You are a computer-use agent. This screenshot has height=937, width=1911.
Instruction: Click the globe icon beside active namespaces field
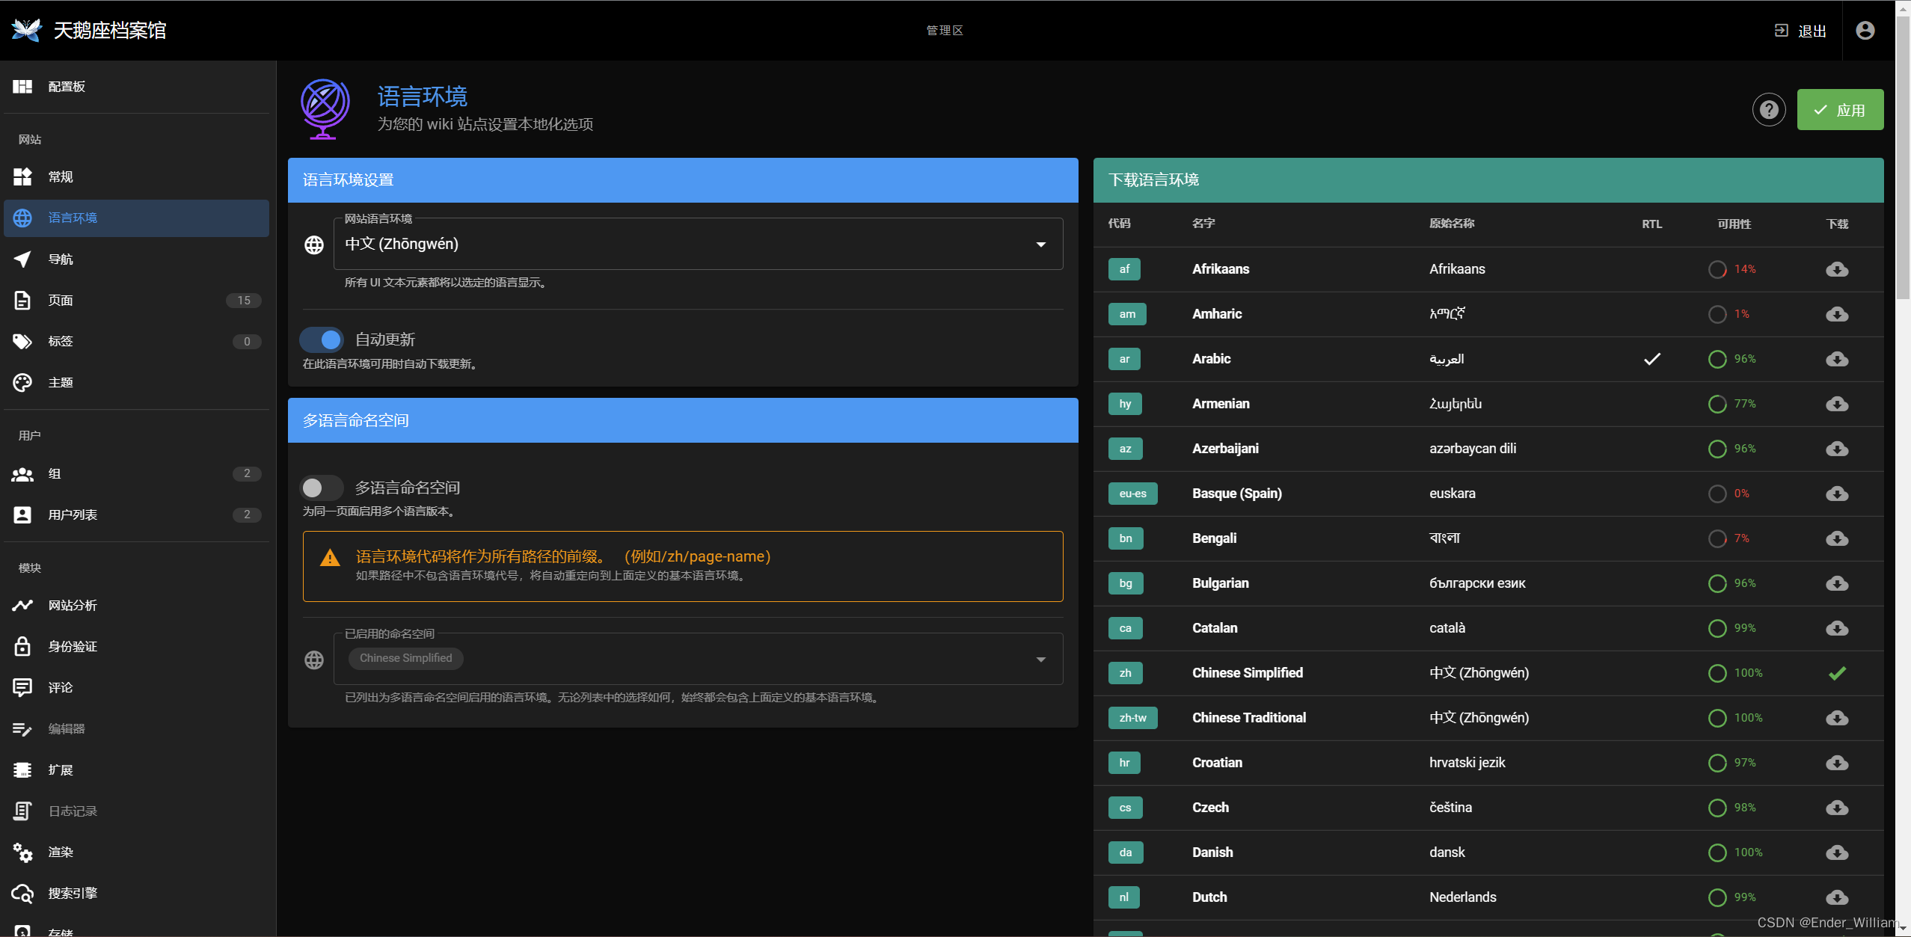coord(314,660)
